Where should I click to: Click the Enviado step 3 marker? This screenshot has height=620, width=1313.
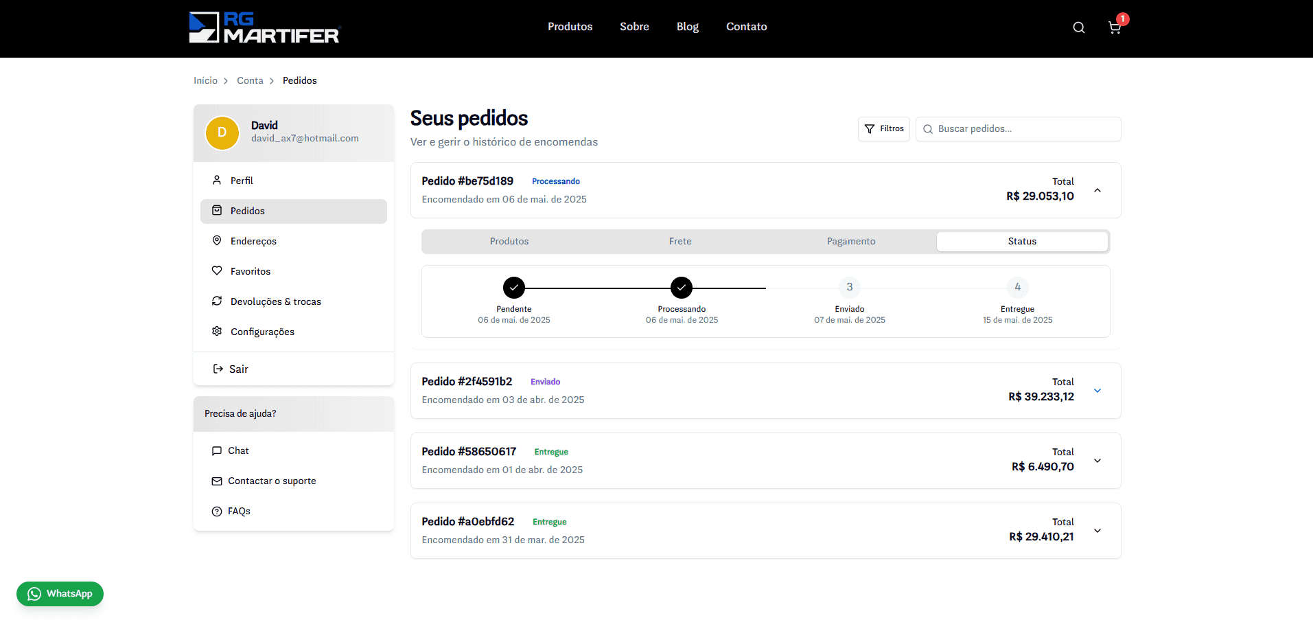tap(849, 287)
